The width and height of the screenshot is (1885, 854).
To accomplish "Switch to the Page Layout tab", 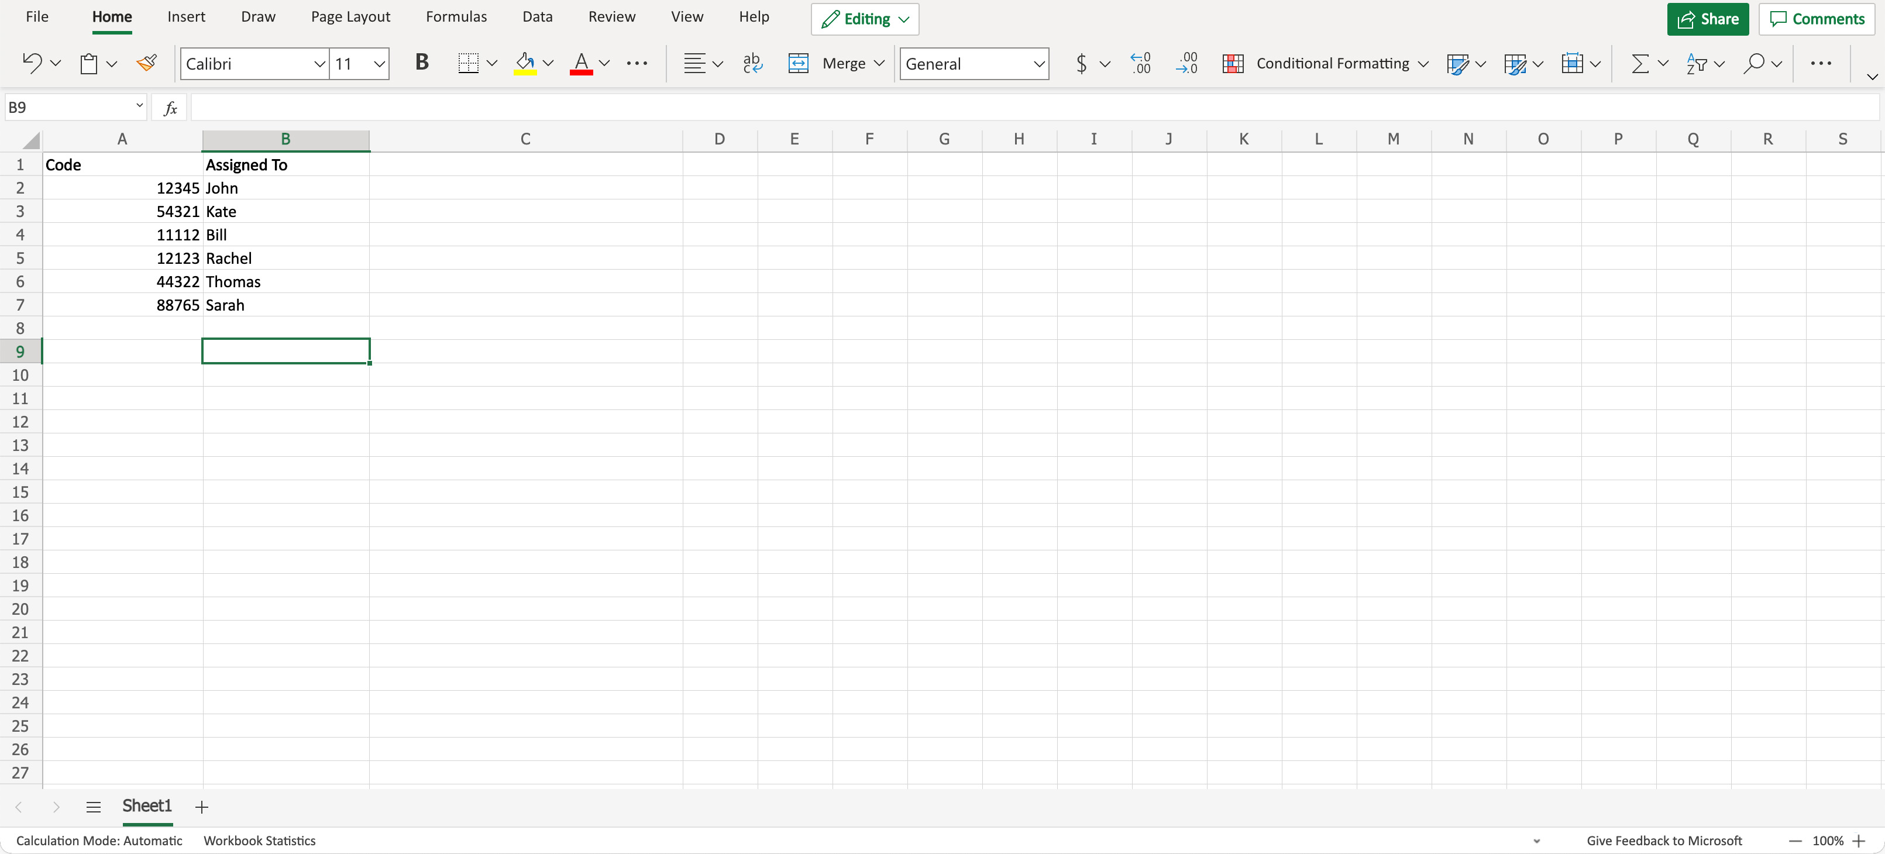I will pos(350,17).
